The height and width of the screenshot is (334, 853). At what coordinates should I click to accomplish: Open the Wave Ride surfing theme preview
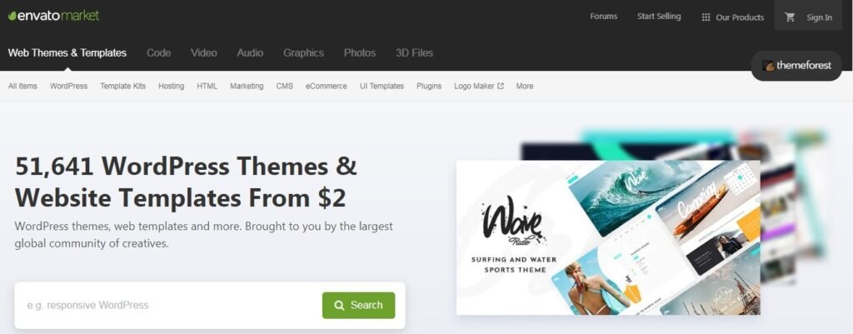coord(608,237)
